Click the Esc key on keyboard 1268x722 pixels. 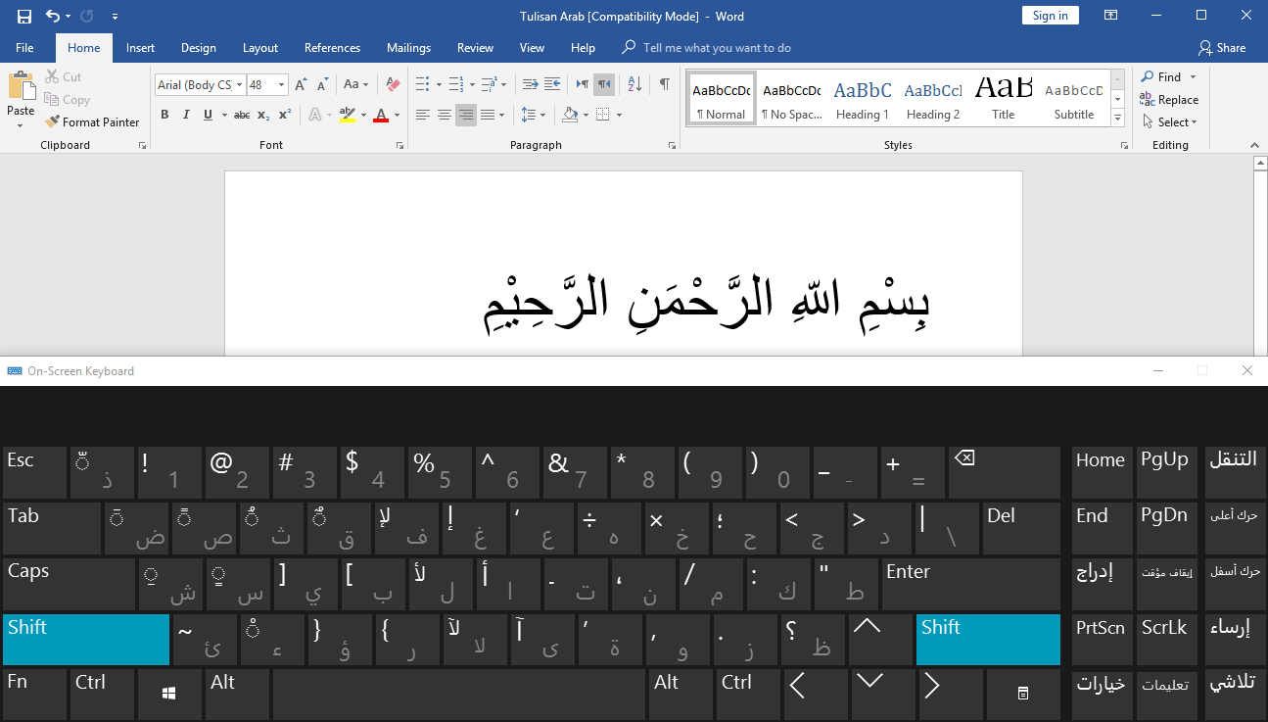(34, 472)
